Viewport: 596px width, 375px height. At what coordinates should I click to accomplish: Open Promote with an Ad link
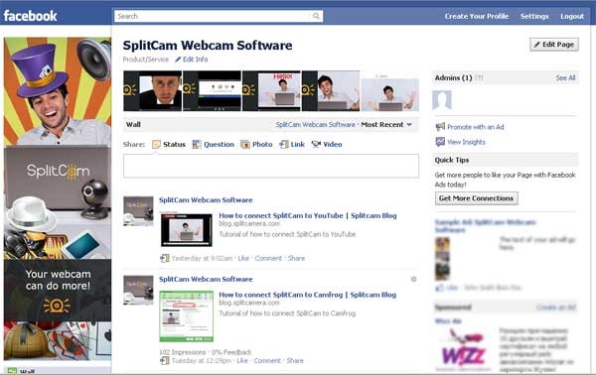[476, 127]
